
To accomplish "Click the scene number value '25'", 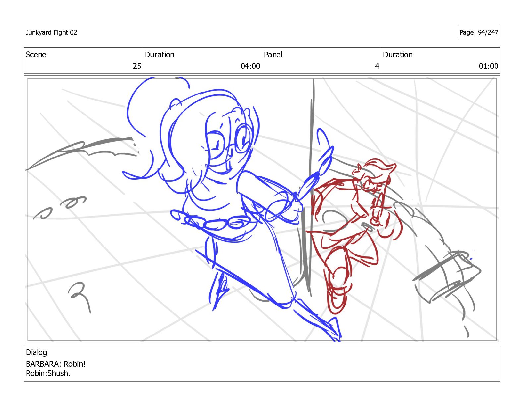I will [137, 66].
